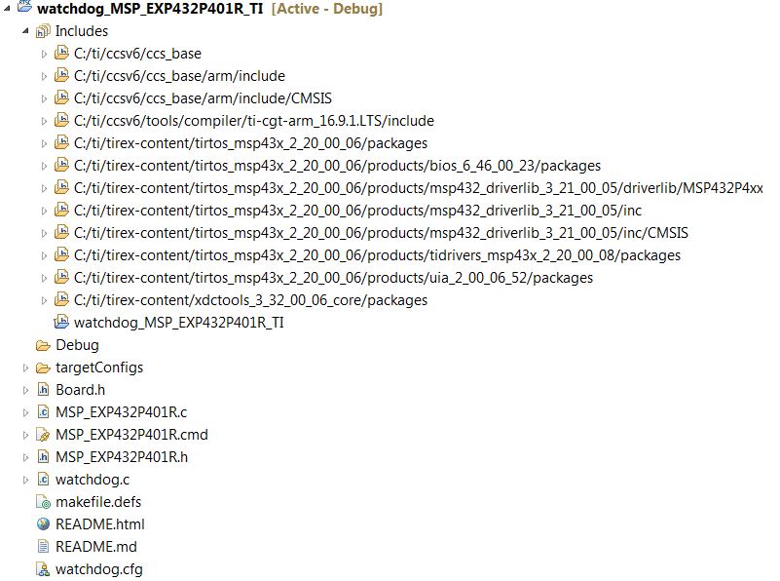Select the MSP_EXP432P401R.c file name
Image resolution: width=780 pixels, height=581 pixels.
tap(122, 412)
